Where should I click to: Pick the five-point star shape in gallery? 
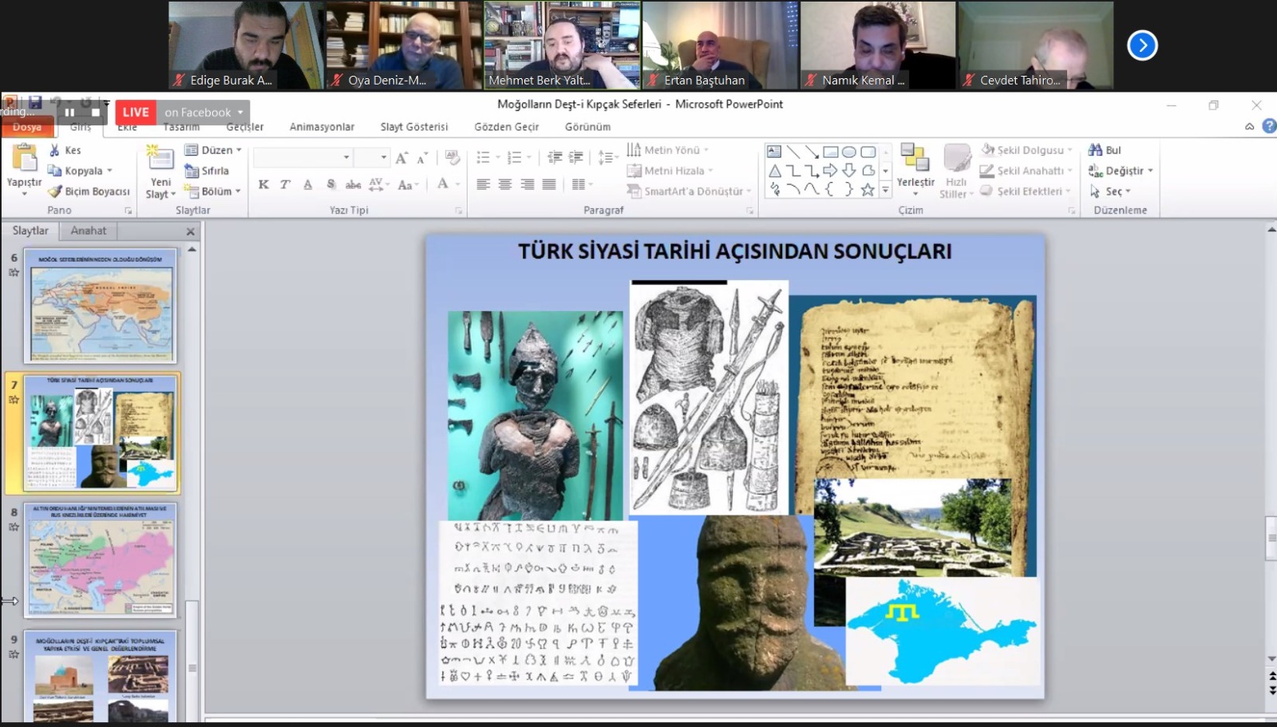coord(868,190)
